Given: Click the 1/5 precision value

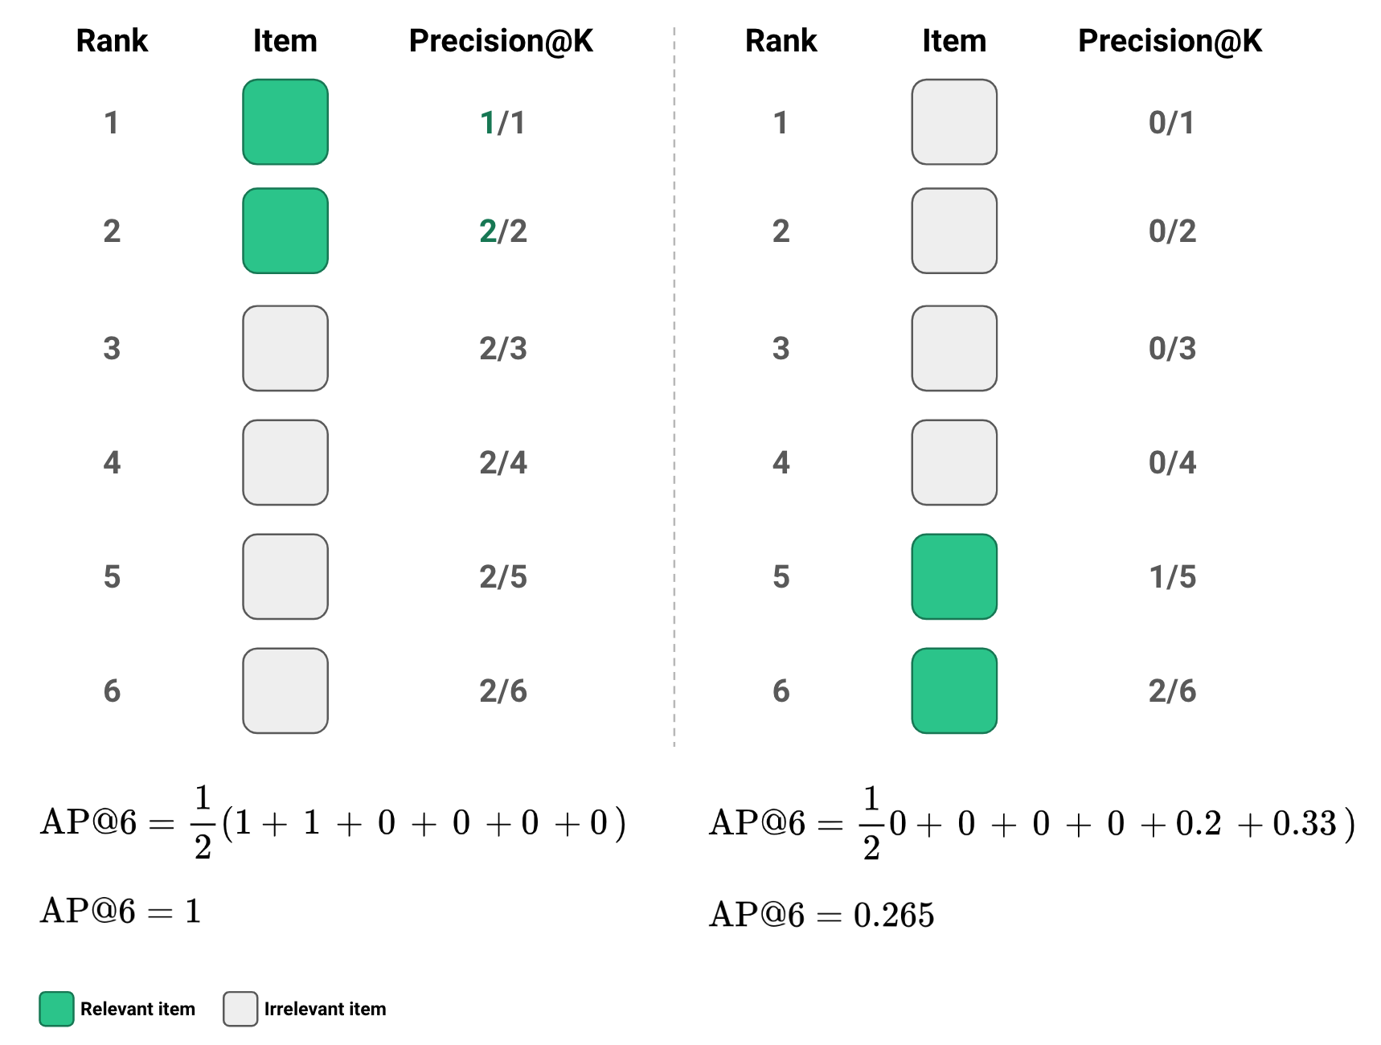Looking at the screenshot, I should pyautogui.click(x=1172, y=577).
